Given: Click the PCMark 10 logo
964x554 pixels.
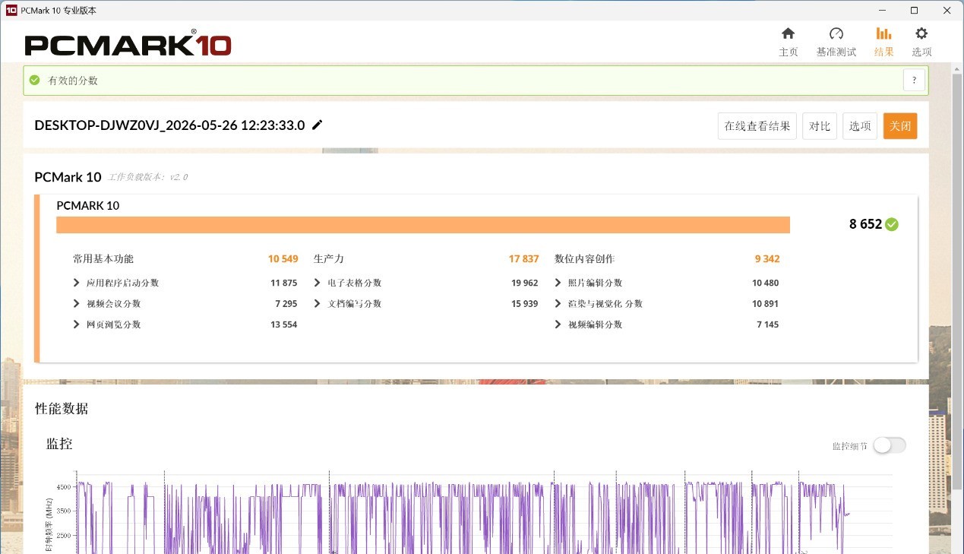Looking at the screenshot, I should tap(128, 44).
